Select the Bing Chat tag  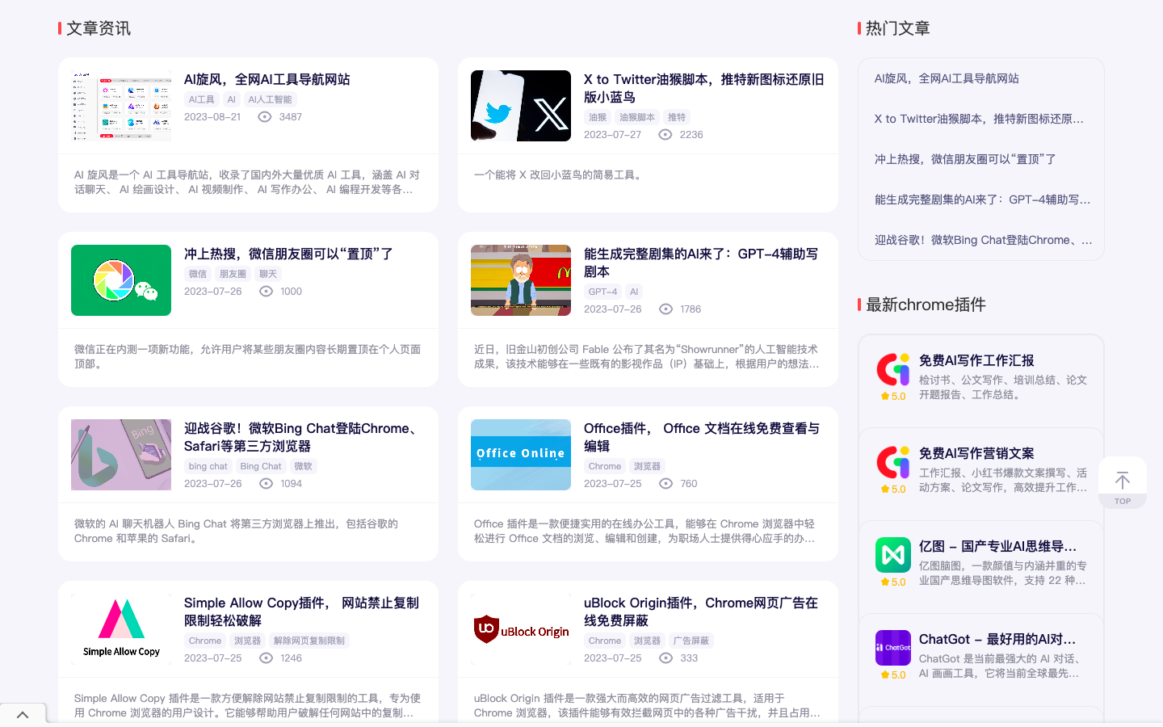pyautogui.click(x=261, y=466)
